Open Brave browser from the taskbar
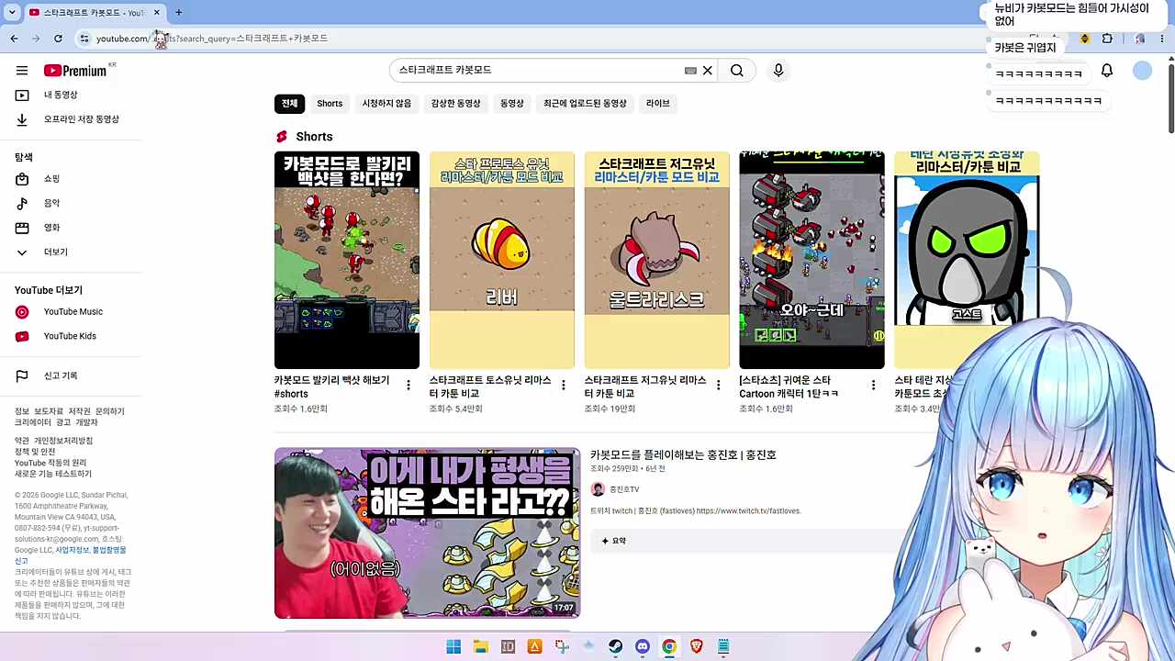This screenshot has height=661, width=1175. [696, 647]
